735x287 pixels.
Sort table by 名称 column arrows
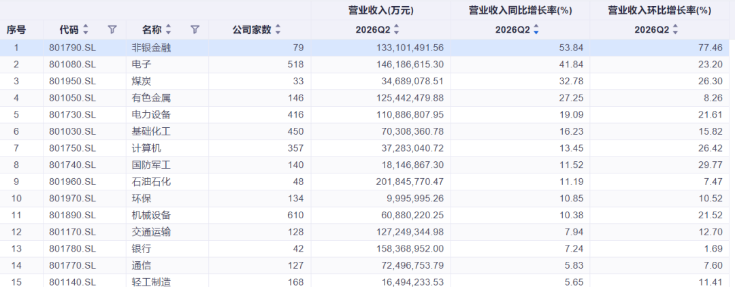pyautogui.click(x=168, y=30)
